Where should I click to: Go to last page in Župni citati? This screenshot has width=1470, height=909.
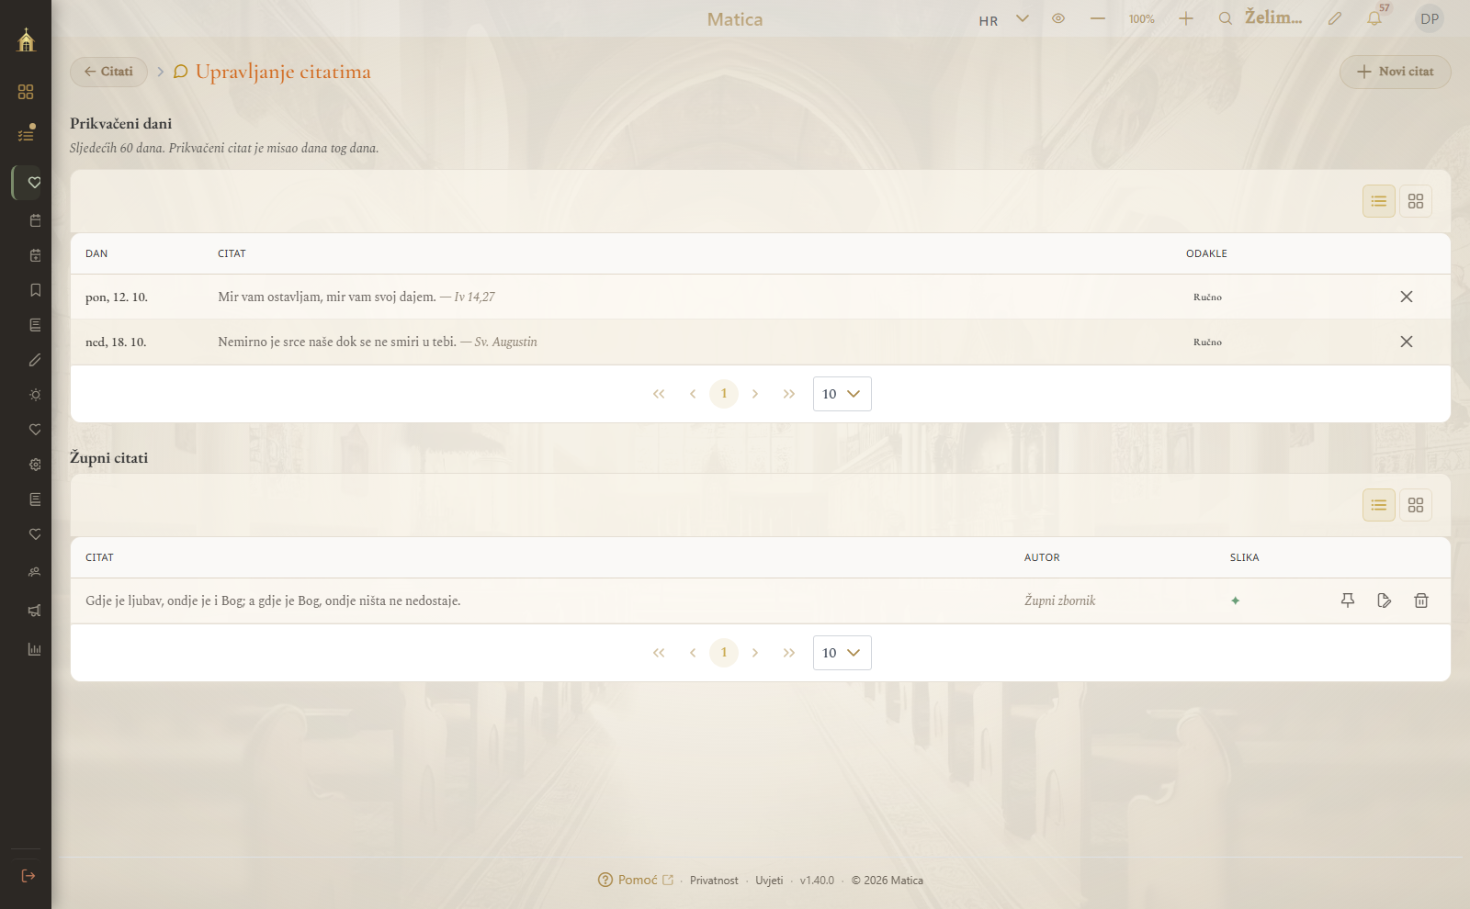789,653
